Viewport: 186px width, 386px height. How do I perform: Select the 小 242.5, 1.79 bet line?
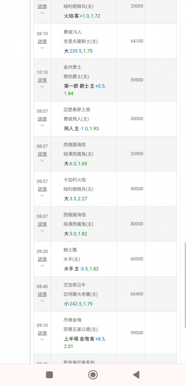pyautogui.click(x=79, y=304)
